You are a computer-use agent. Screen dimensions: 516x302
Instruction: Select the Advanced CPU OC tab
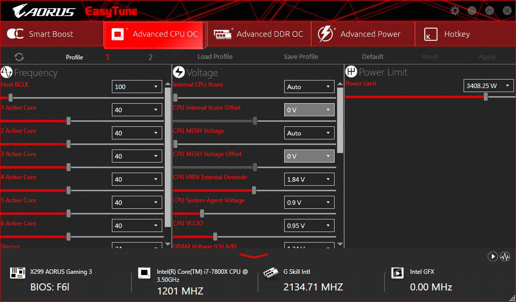pyautogui.click(x=155, y=35)
